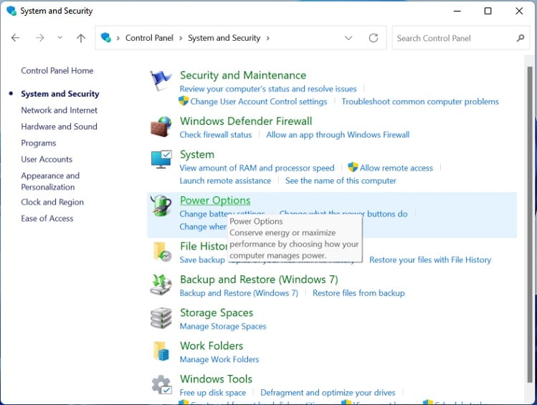Click View amount of RAM and processor speed
The width and height of the screenshot is (537, 405).
pos(257,168)
